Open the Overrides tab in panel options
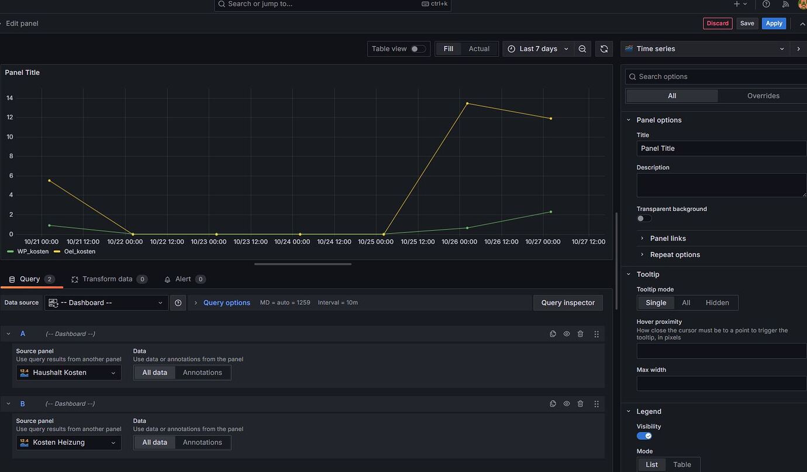The width and height of the screenshot is (807, 472). click(763, 96)
